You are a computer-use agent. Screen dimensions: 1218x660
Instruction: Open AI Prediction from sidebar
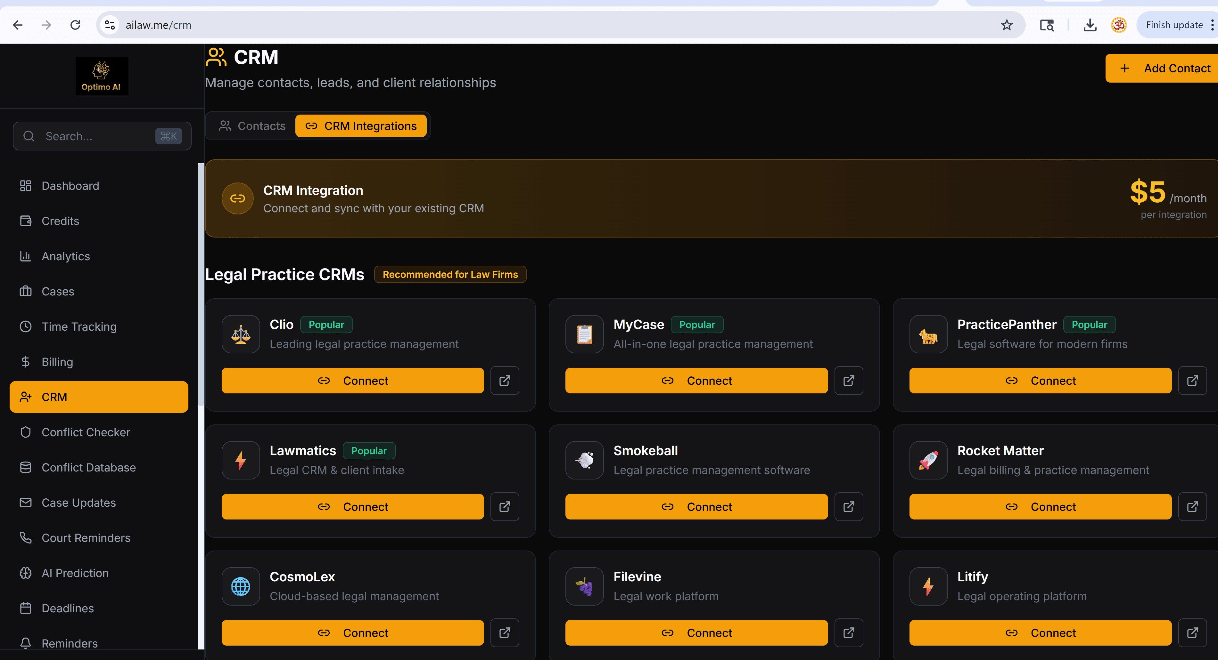pos(75,573)
